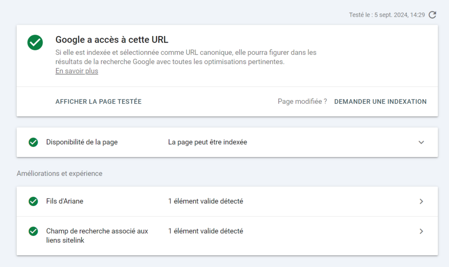Click the green check icon beside Fils d'Ariane
The image size is (449, 267).
pyautogui.click(x=33, y=201)
